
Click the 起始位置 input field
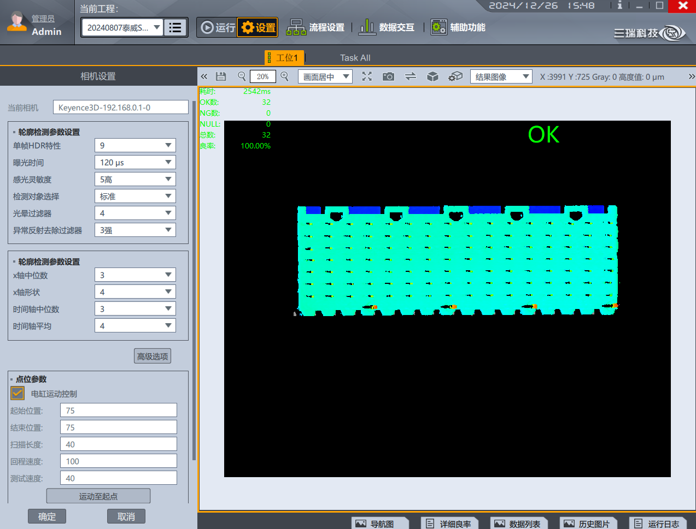click(119, 410)
